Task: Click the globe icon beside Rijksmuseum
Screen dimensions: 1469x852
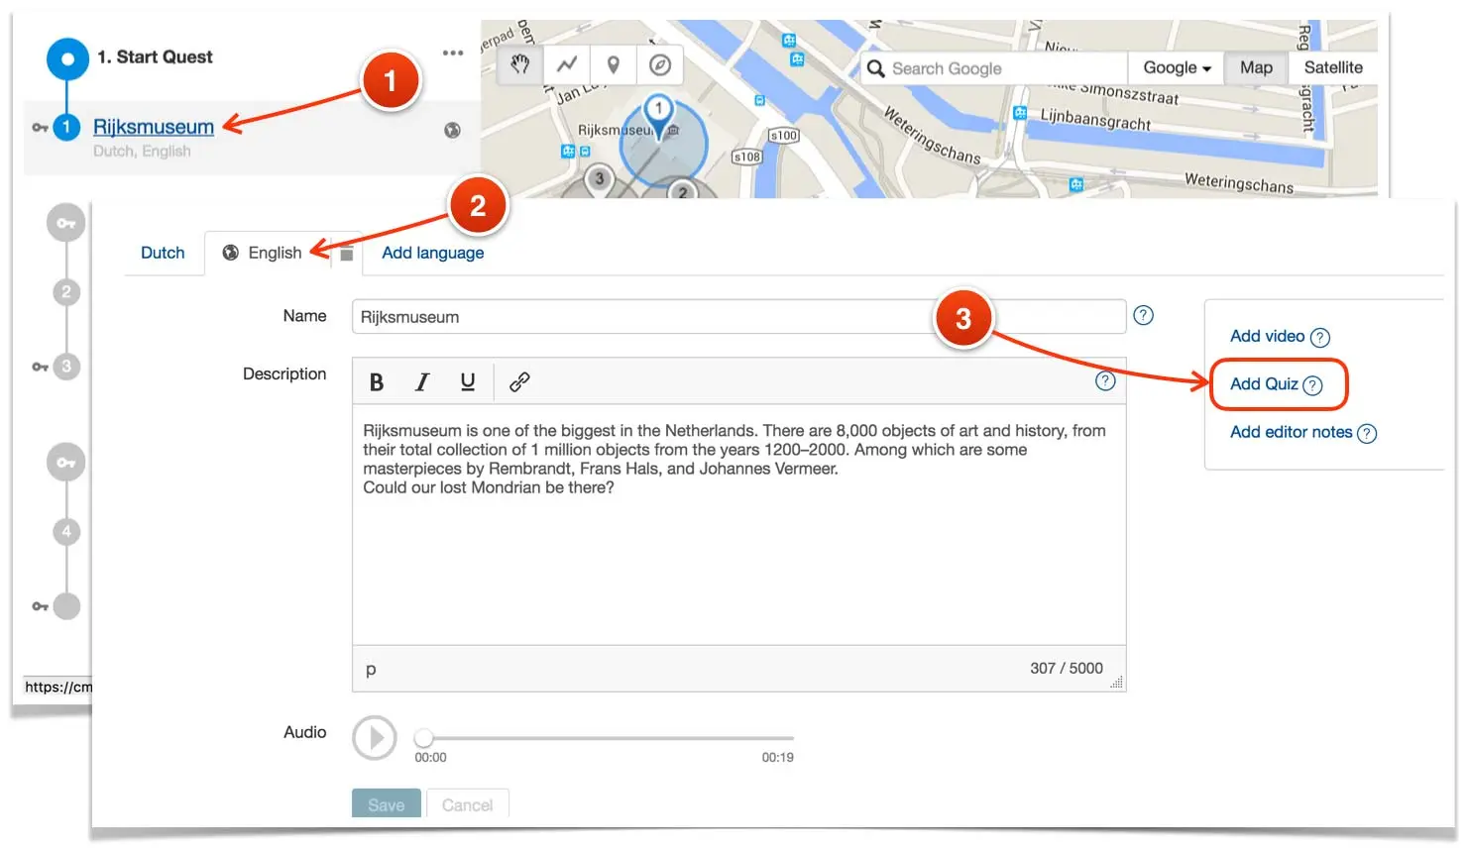Action: pos(452,130)
